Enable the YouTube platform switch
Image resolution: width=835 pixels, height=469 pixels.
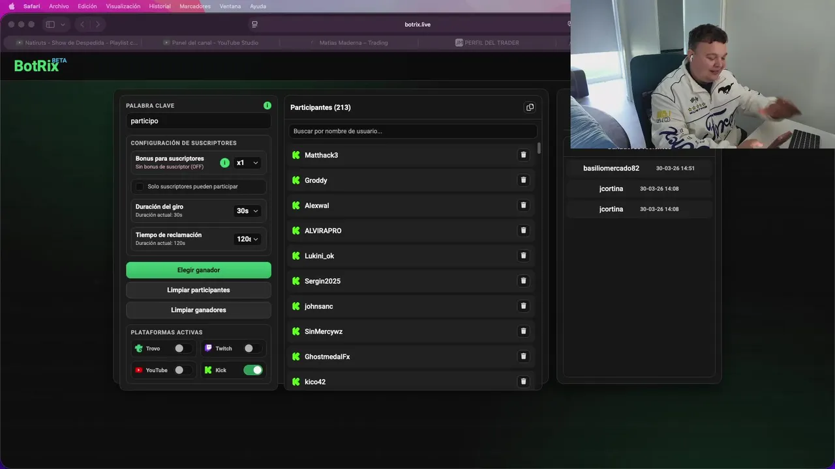(x=183, y=370)
